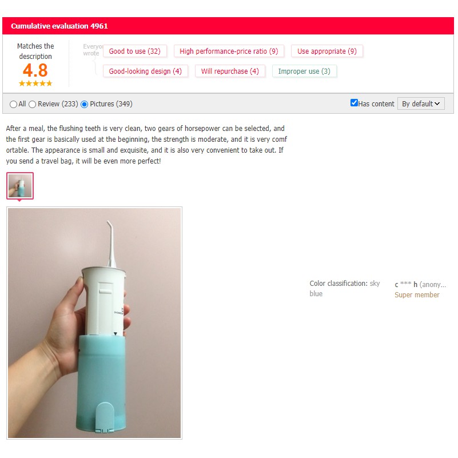Click the Color classification sky blue label
Viewport: 458px width, 458px height.
[x=345, y=289]
